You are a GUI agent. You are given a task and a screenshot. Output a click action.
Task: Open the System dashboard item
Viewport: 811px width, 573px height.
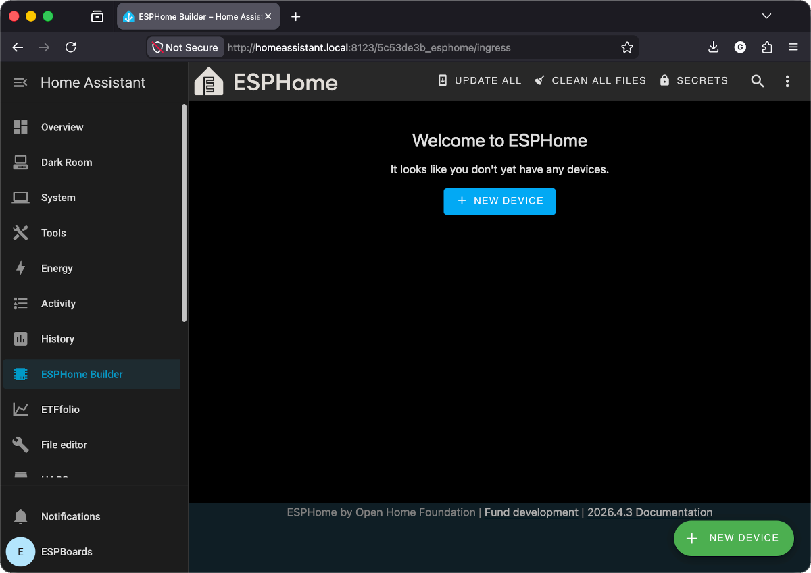tap(91, 198)
